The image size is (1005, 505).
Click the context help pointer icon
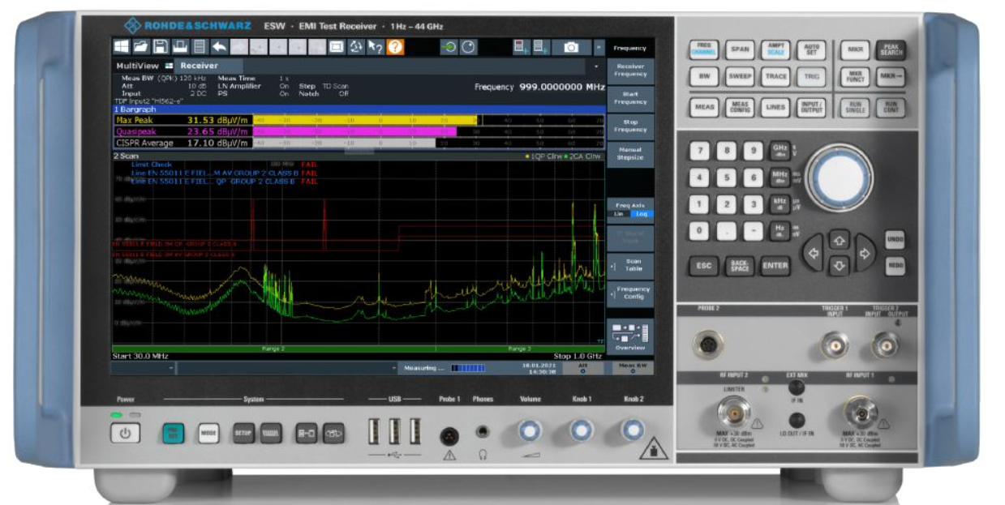375,47
